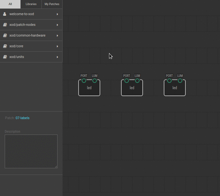Switch to the My Patches tab
The height and width of the screenshot is (196, 220).
[x=52, y=4]
